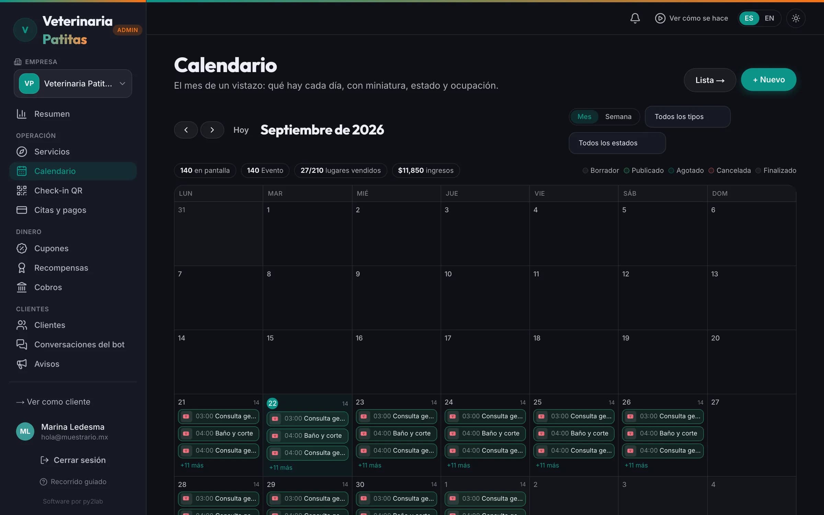Select the Mes view
This screenshot has width=824, height=515.
584,117
